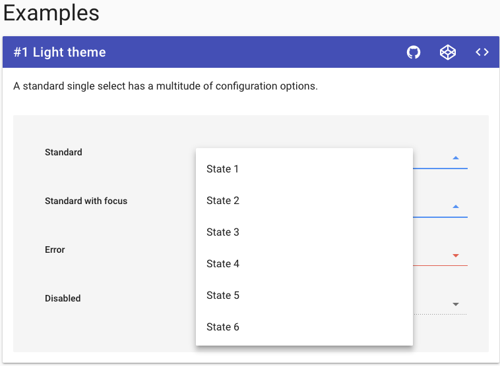Click the Standard field label
500x366 pixels.
63,152
